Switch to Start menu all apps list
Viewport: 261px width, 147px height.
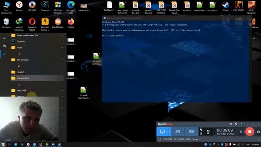point(4,54)
